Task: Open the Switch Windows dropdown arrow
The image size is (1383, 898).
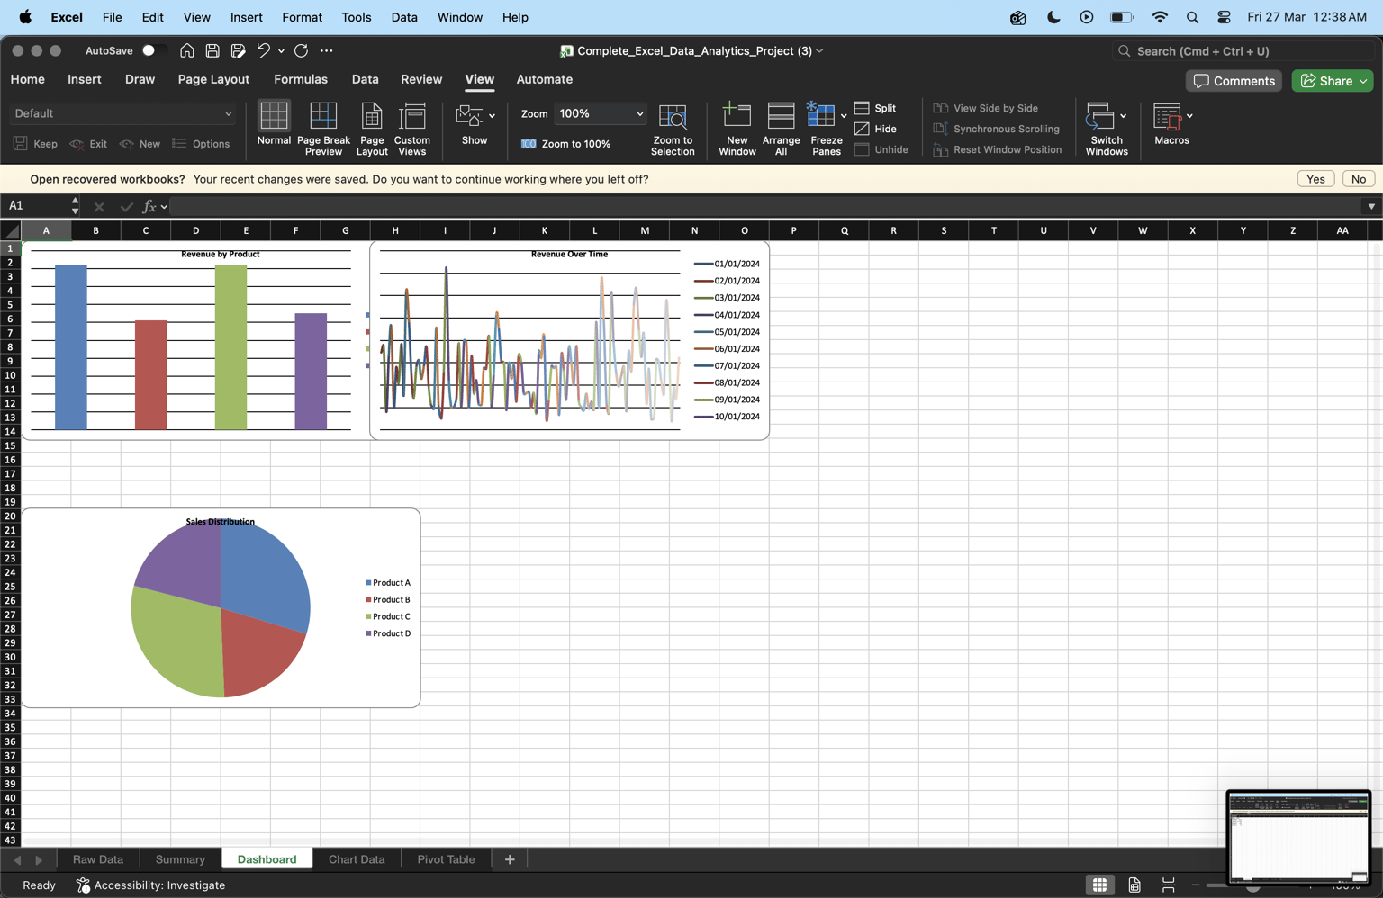Action: [x=1123, y=115]
